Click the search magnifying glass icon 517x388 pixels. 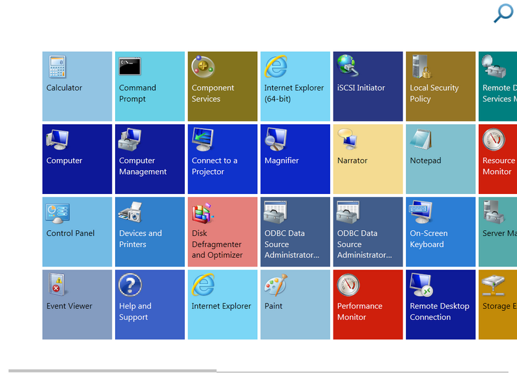(x=503, y=13)
